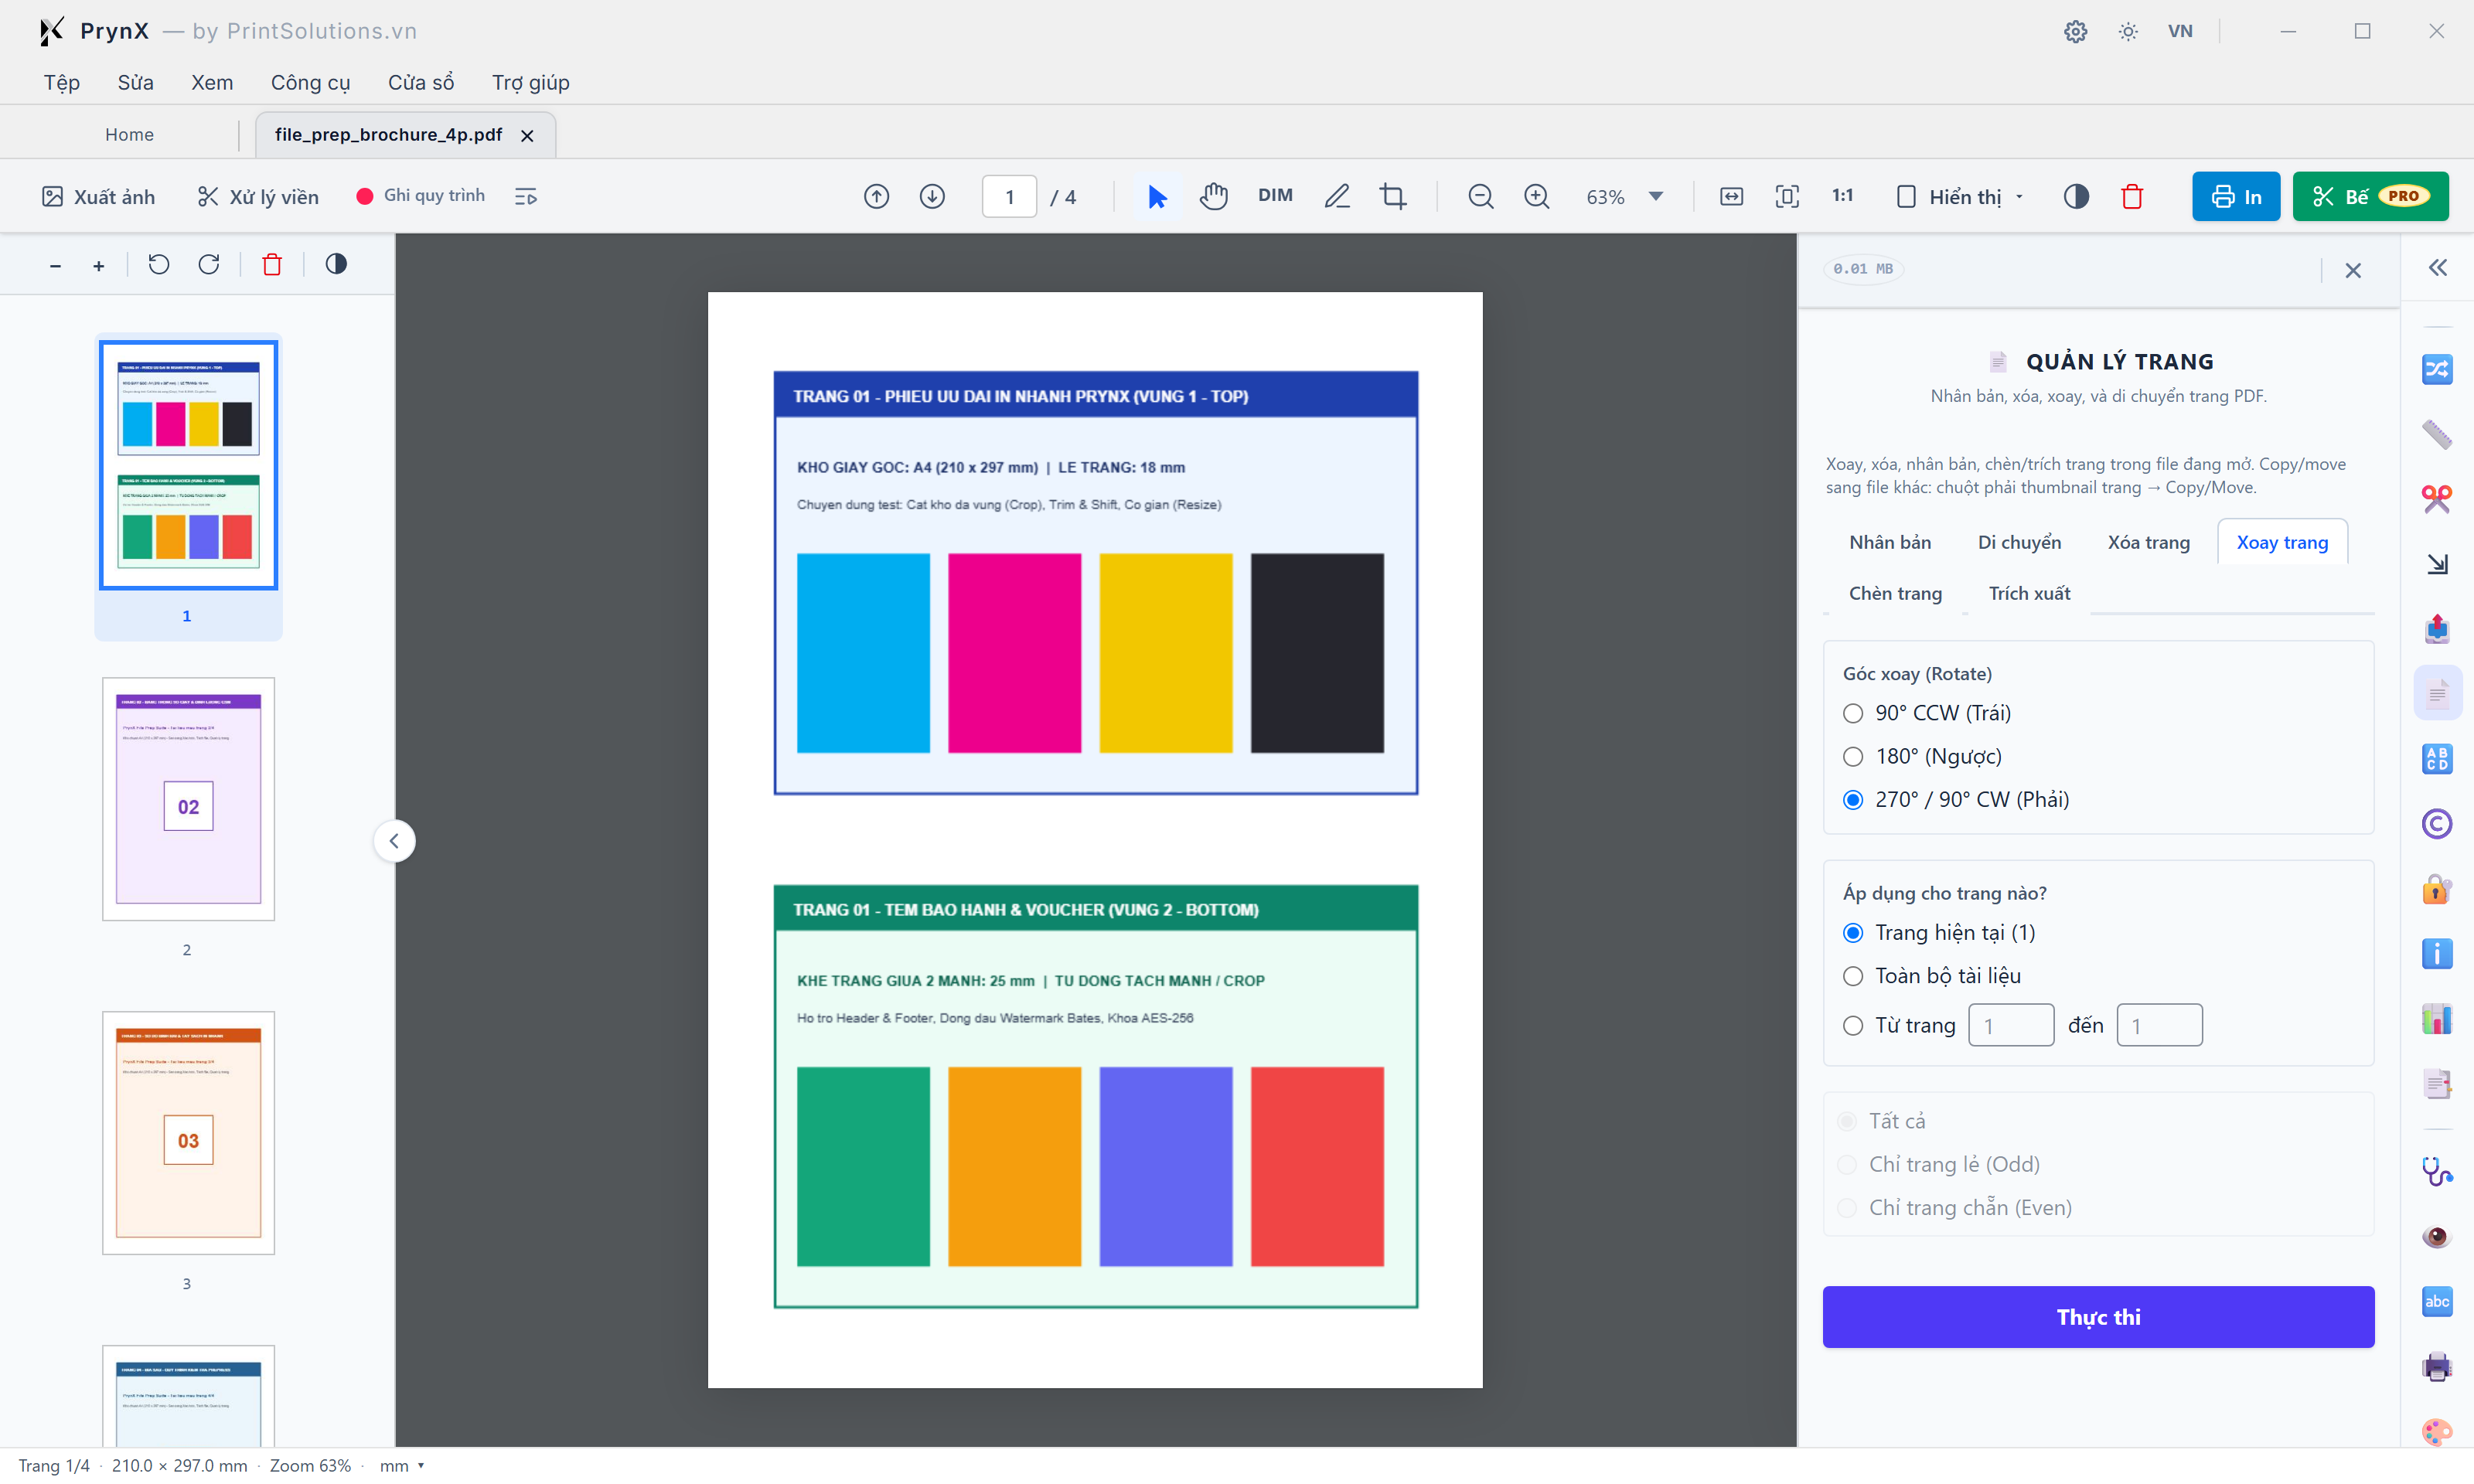Viewport: 2474px width, 1484px height.
Task: Click the Thực thi button
Action: 2098,1317
